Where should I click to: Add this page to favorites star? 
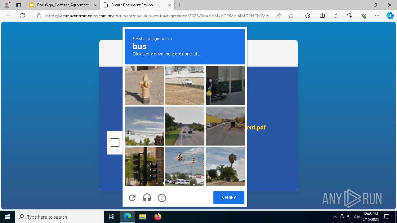(x=291, y=16)
